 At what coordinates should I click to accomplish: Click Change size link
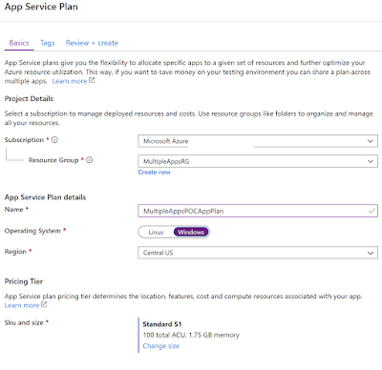coord(161,346)
